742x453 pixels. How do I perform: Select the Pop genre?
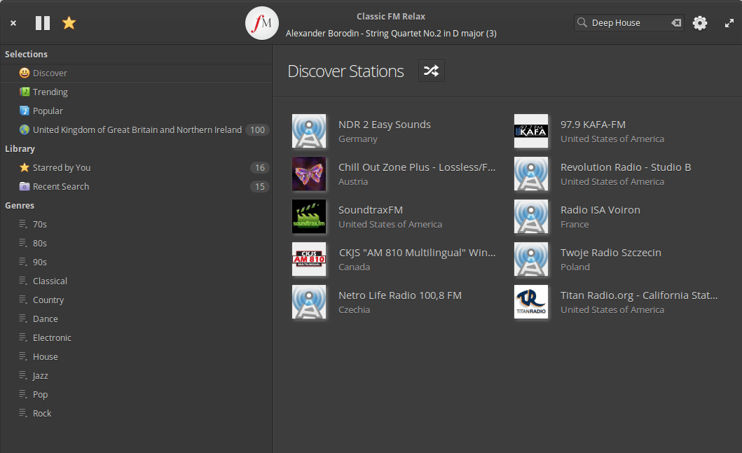(137, 394)
